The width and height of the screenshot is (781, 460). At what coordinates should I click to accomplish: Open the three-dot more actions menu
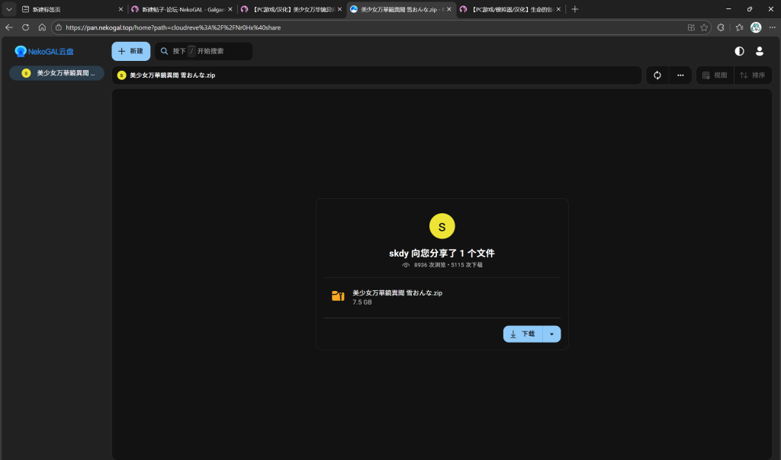(x=680, y=75)
